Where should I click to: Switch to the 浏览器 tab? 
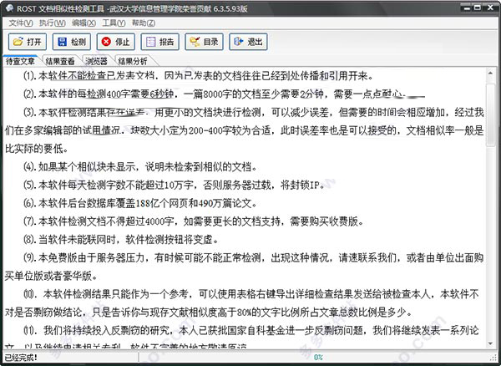pyautogui.click(x=96, y=61)
